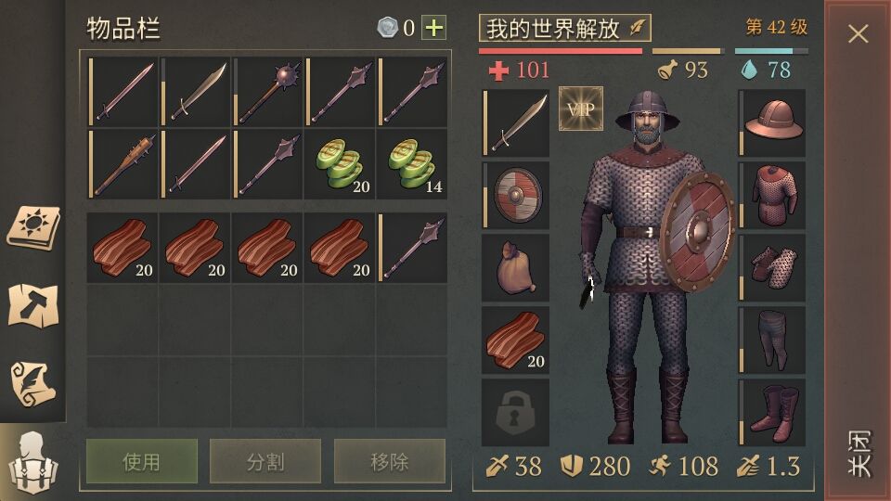Open the quill scroll quests tab
Screen dimensions: 891x501
coord(33,383)
